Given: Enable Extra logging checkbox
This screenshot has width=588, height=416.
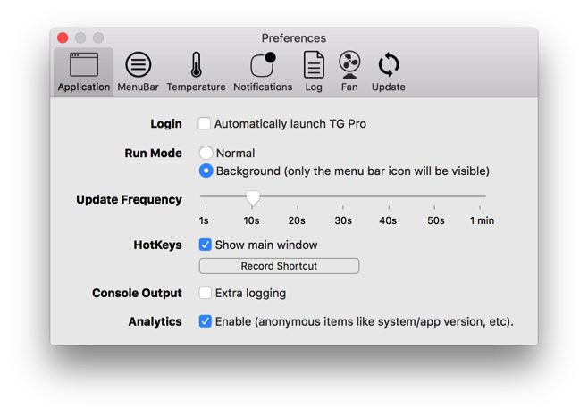Looking at the screenshot, I should [206, 293].
